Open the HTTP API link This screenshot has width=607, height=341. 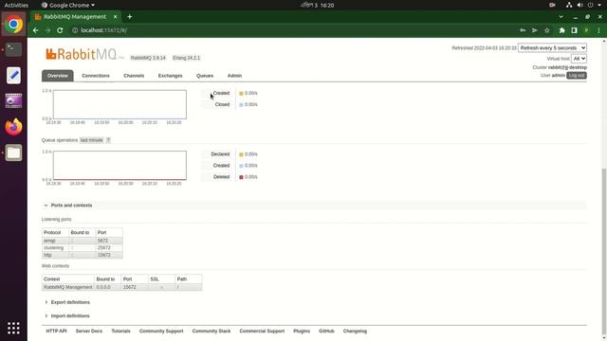[57, 332]
